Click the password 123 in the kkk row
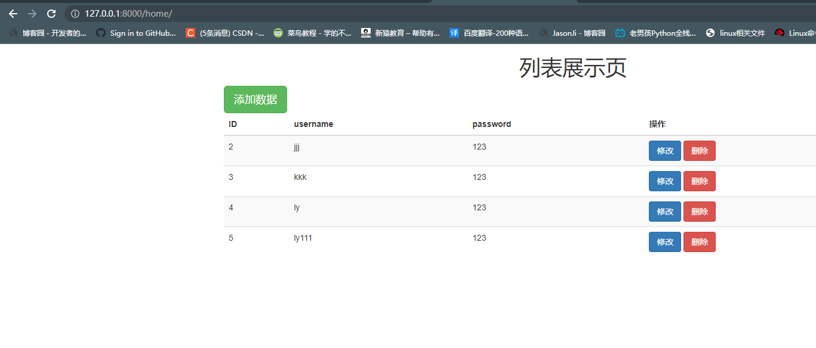 coord(479,177)
